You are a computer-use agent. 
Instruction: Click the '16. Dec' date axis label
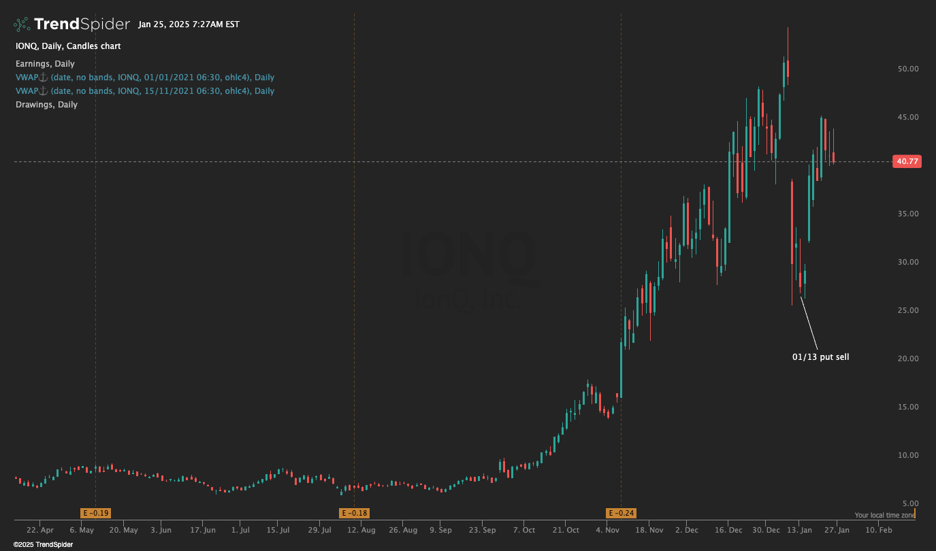point(729,530)
